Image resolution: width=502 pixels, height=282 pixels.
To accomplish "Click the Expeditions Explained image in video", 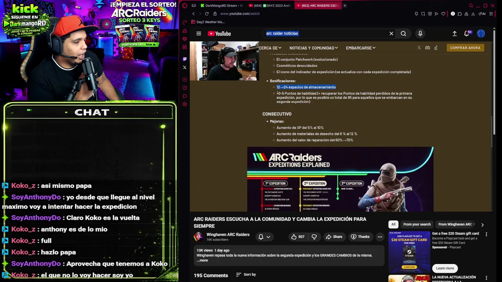I will (340, 179).
